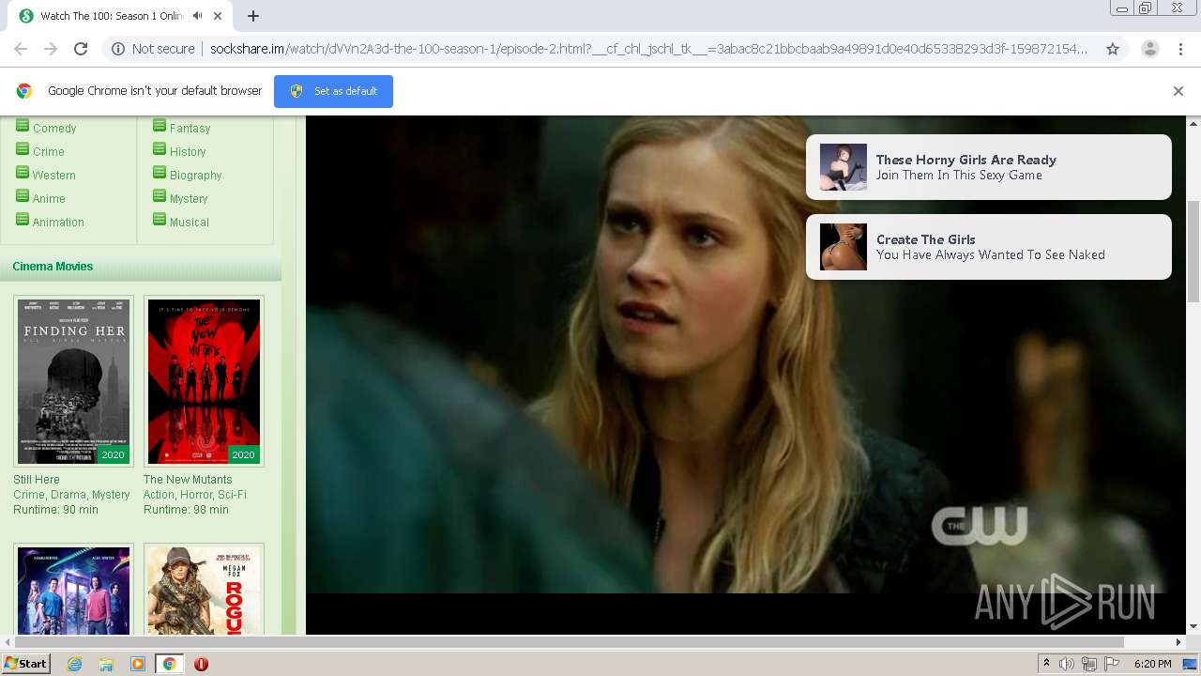The width and height of the screenshot is (1201, 676).
Task: Launch Internet Explorer from taskbar
Action: click(x=74, y=664)
